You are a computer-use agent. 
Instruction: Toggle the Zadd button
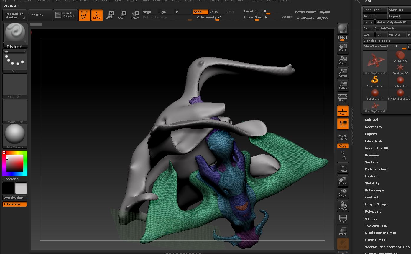point(200,12)
